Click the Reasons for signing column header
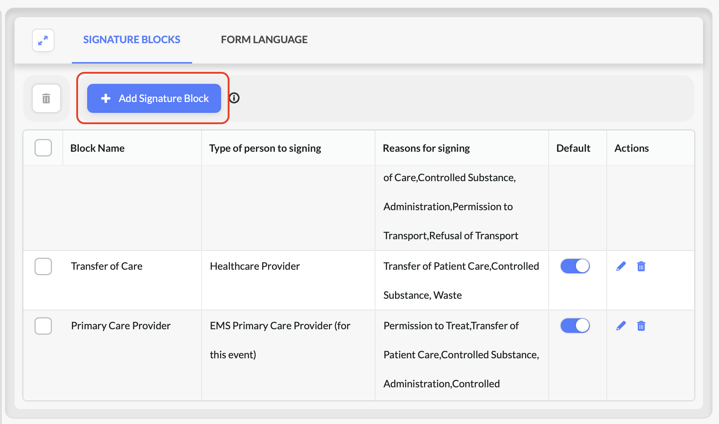The height and width of the screenshot is (424, 719). coord(426,148)
